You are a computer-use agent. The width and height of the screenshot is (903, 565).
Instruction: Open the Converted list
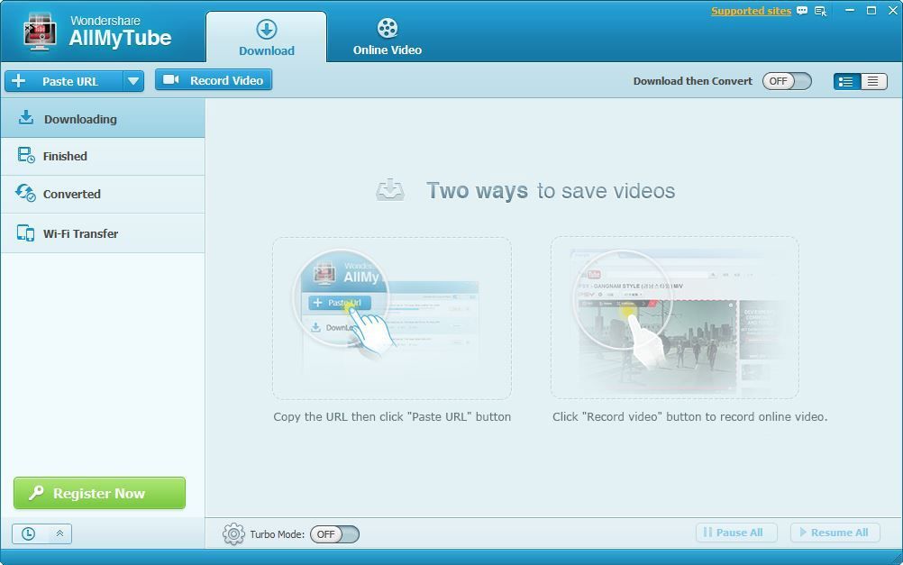tap(103, 194)
